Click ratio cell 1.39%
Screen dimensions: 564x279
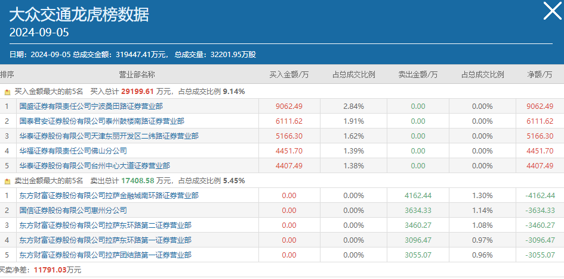353,151
